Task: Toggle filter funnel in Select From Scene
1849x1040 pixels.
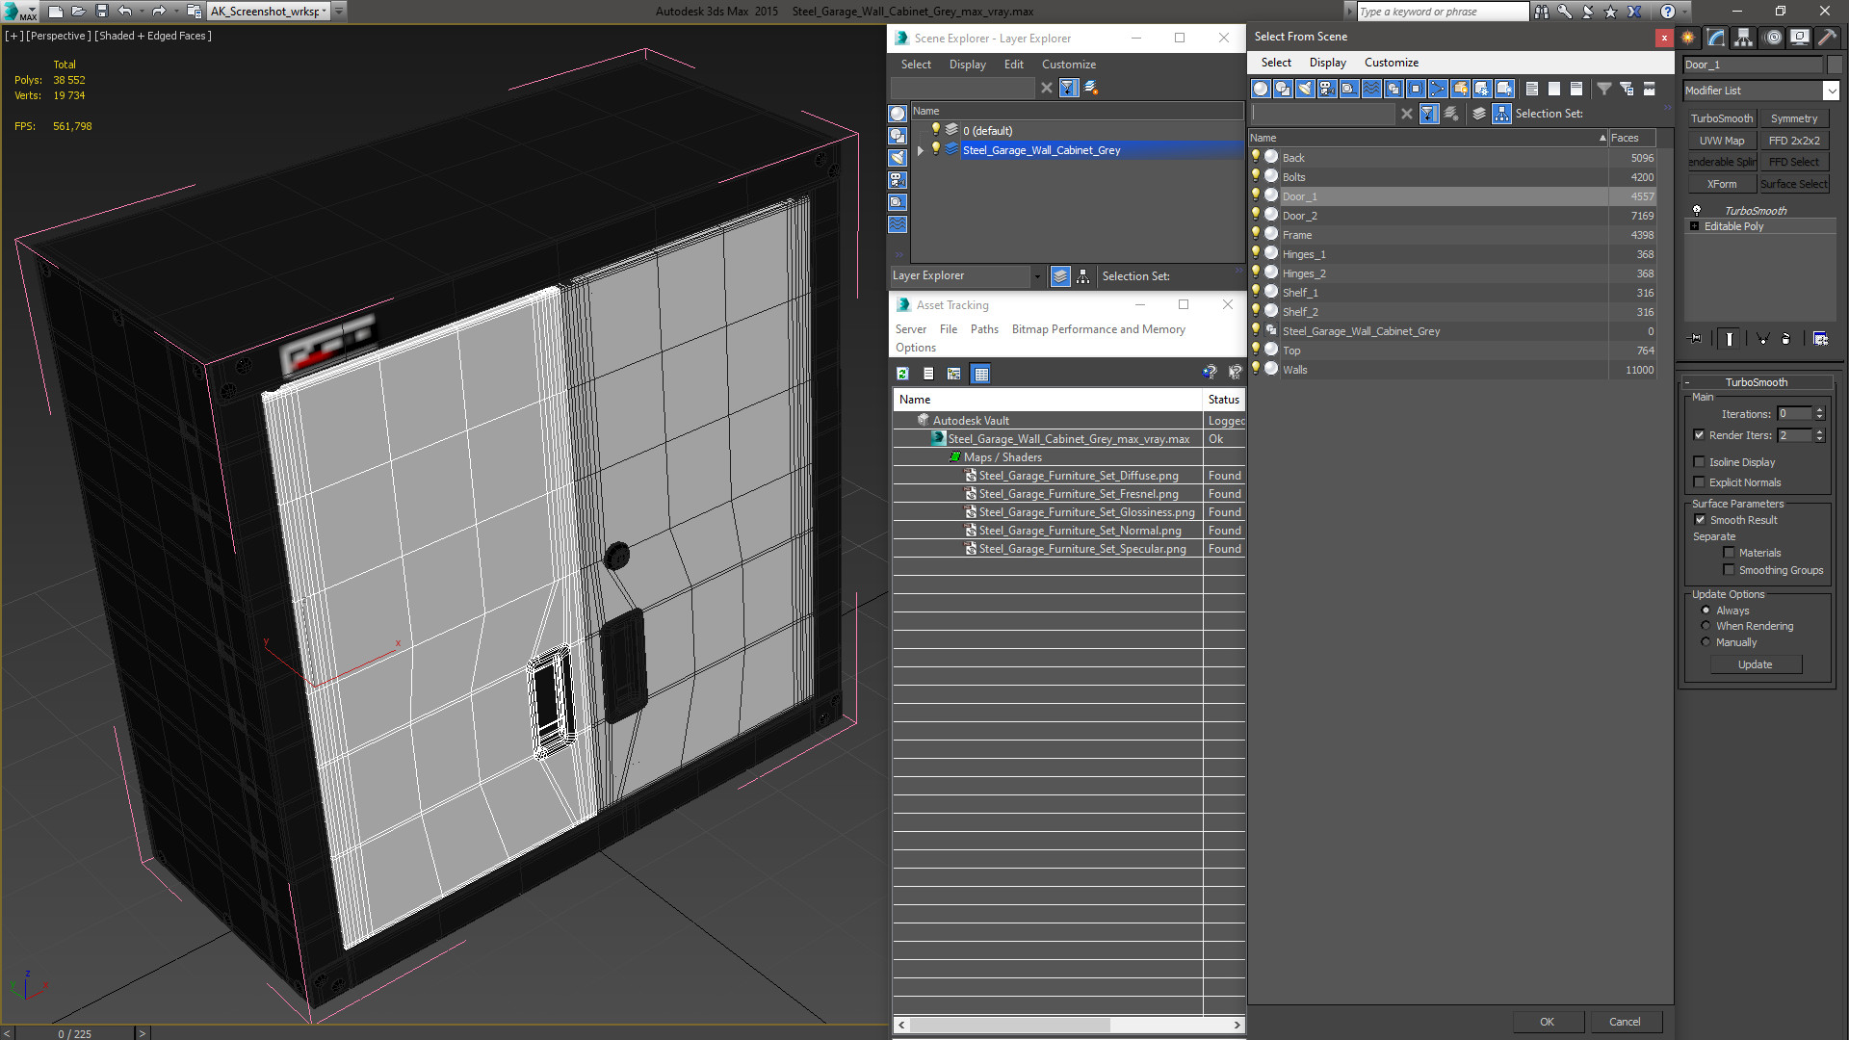Action: 1429,114
